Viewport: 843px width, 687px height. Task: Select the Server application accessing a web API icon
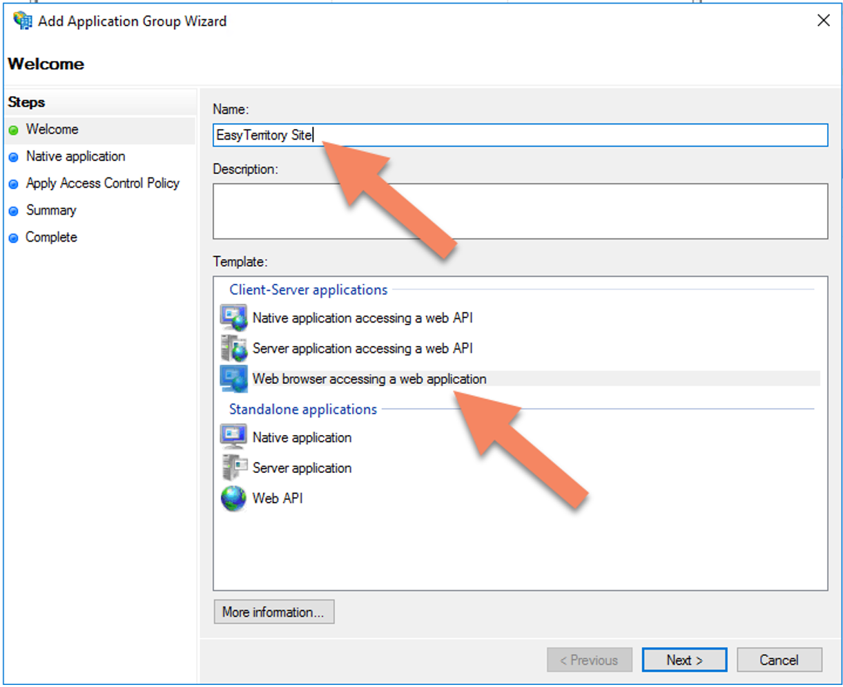coord(233,348)
